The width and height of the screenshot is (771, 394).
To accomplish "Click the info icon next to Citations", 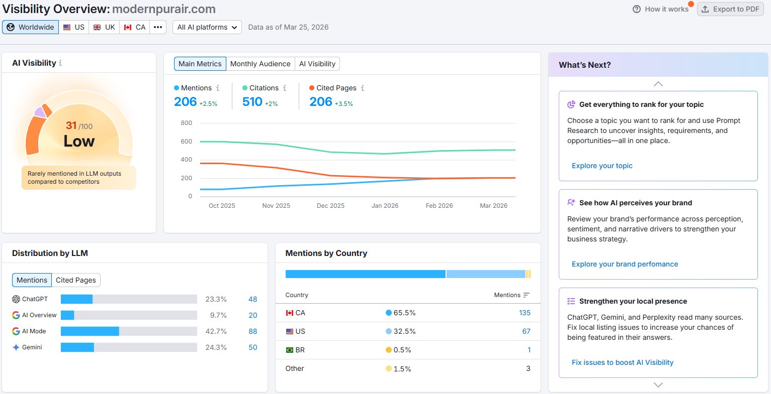I will (285, 88).
